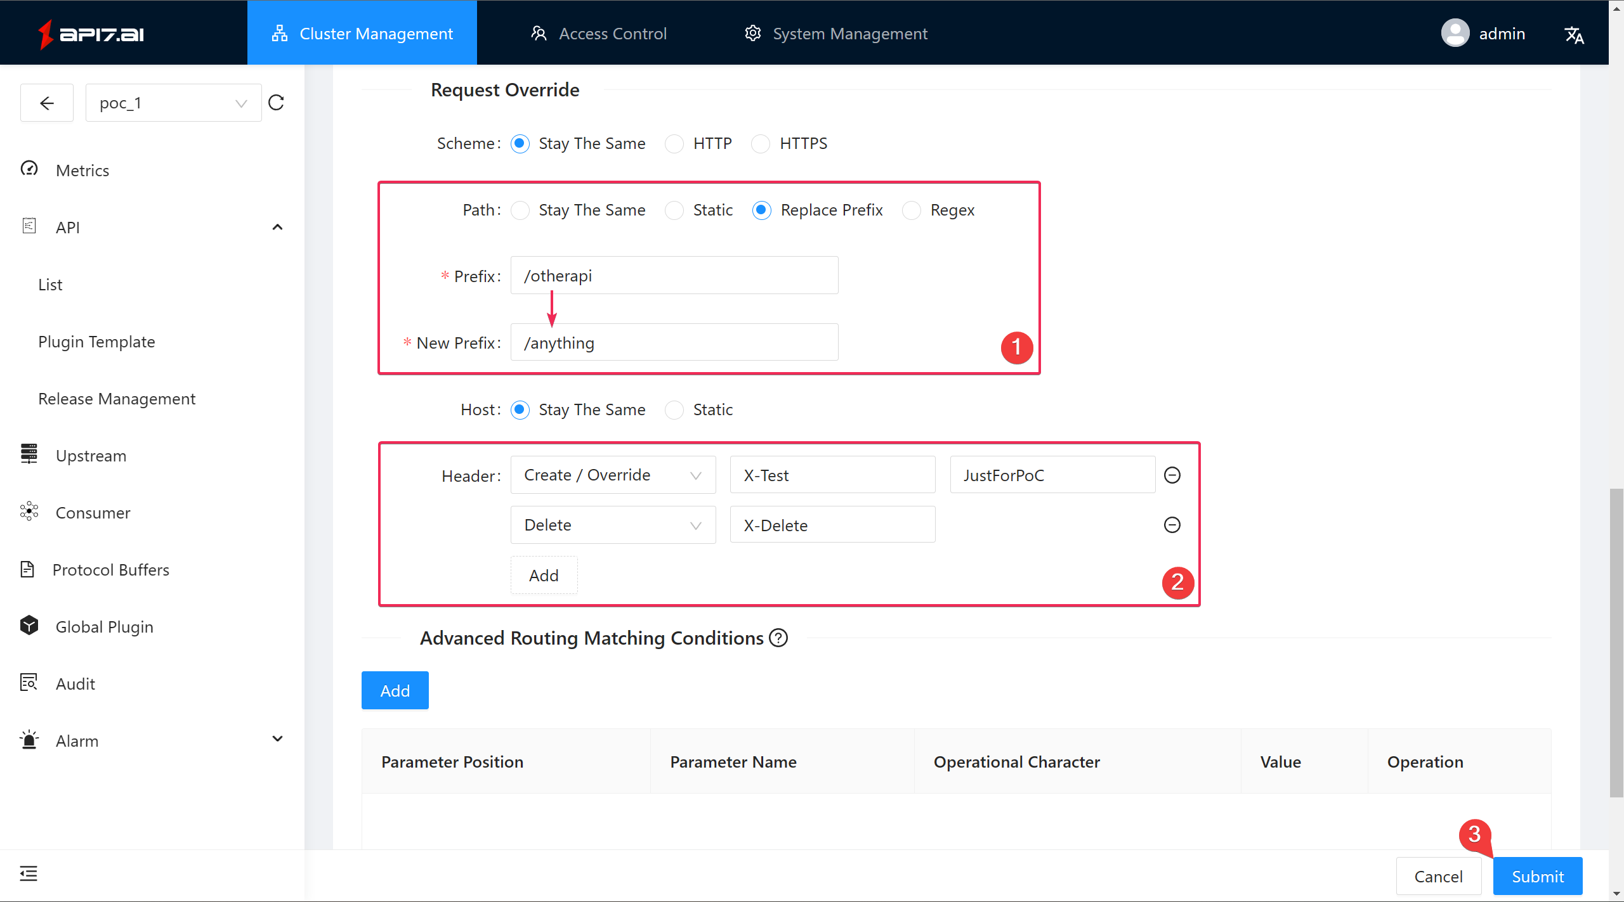Collapse sidebar with bottom menu icon
The image size is (1624, 902).
[x=29, y=873]
